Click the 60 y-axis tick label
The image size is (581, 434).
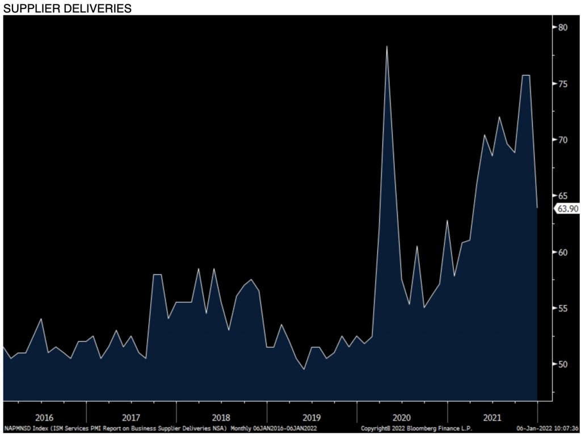(562, 252)
